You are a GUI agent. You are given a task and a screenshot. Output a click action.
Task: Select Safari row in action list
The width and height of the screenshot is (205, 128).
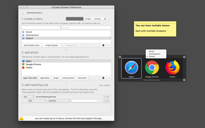click(66, 61)
